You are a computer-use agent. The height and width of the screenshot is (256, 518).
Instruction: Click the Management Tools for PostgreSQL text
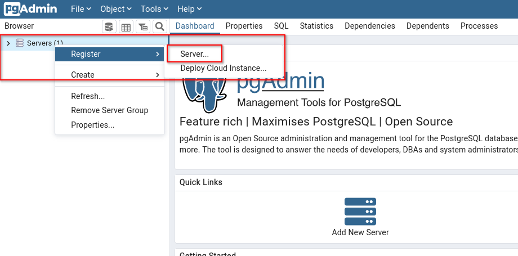click(319, 103)
